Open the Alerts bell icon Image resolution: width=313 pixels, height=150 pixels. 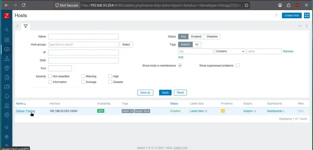point(7,96)
